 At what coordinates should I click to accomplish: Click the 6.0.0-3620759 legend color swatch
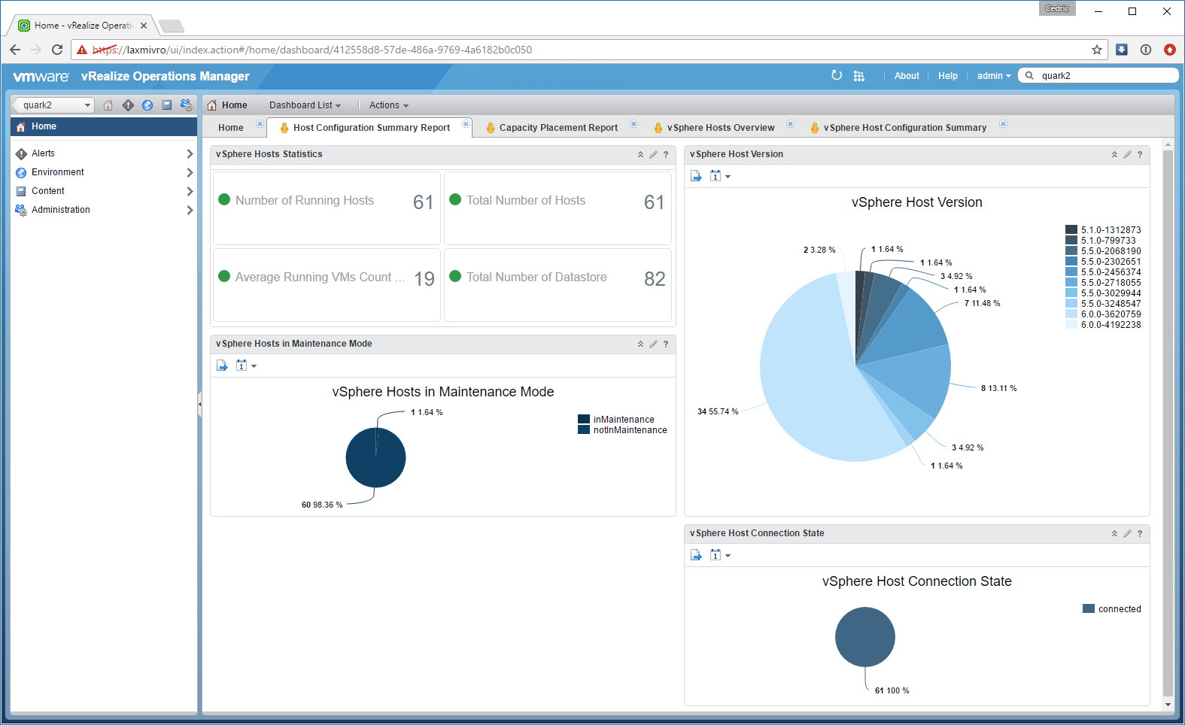[1071, 314]
